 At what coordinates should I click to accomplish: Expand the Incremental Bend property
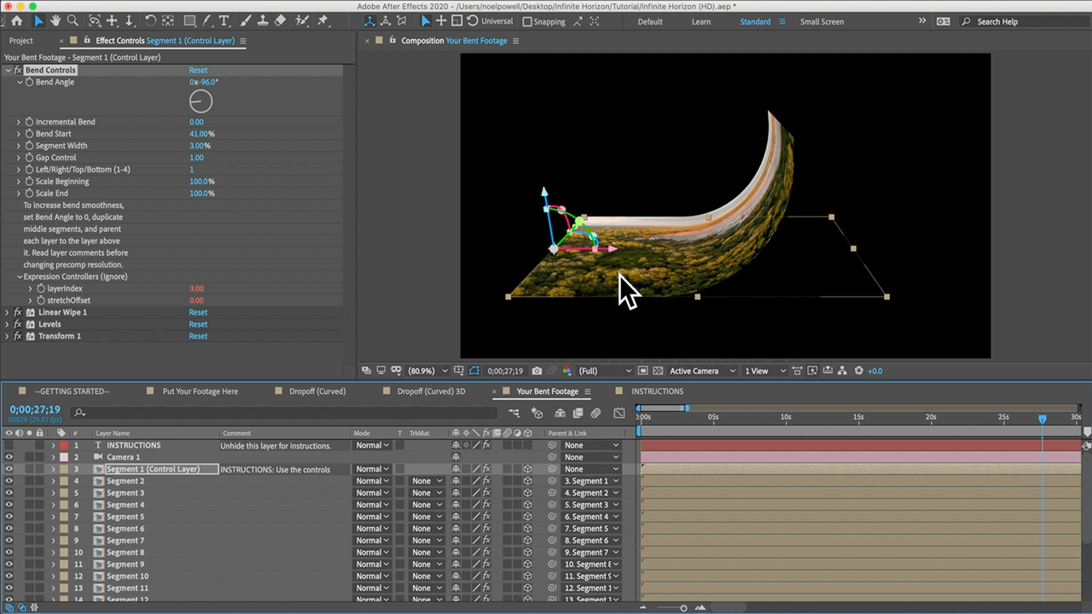pos(19,122)
